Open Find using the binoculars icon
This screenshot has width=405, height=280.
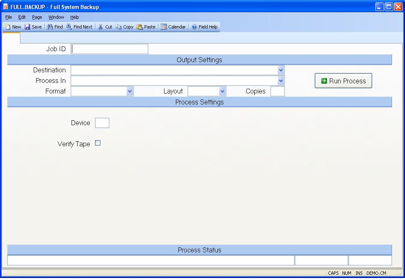[50, 27]
